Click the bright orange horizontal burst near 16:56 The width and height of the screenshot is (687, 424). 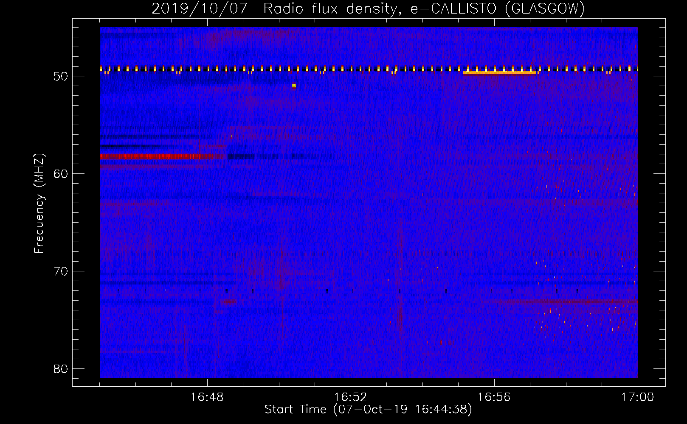pos(500,73)
